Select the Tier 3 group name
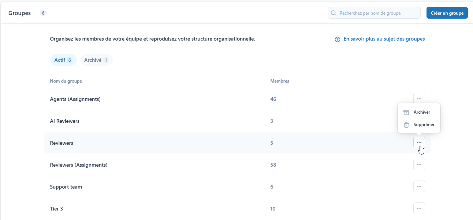Screen dimensions: 473x220 point(56,209)
